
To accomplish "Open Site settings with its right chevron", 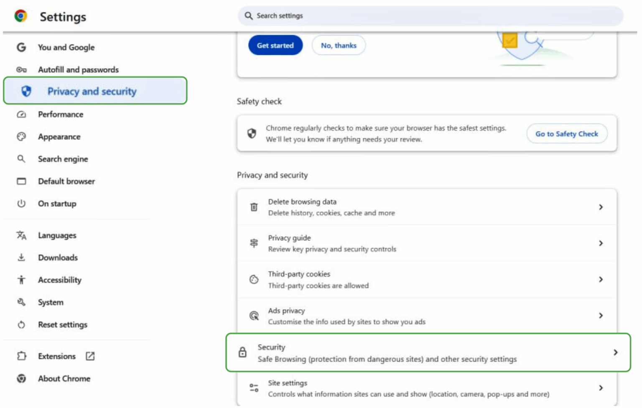I will (x=601, y=388).
